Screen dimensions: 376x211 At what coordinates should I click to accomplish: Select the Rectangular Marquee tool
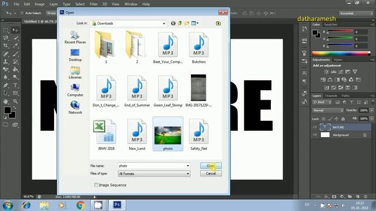tap(6, 30)
